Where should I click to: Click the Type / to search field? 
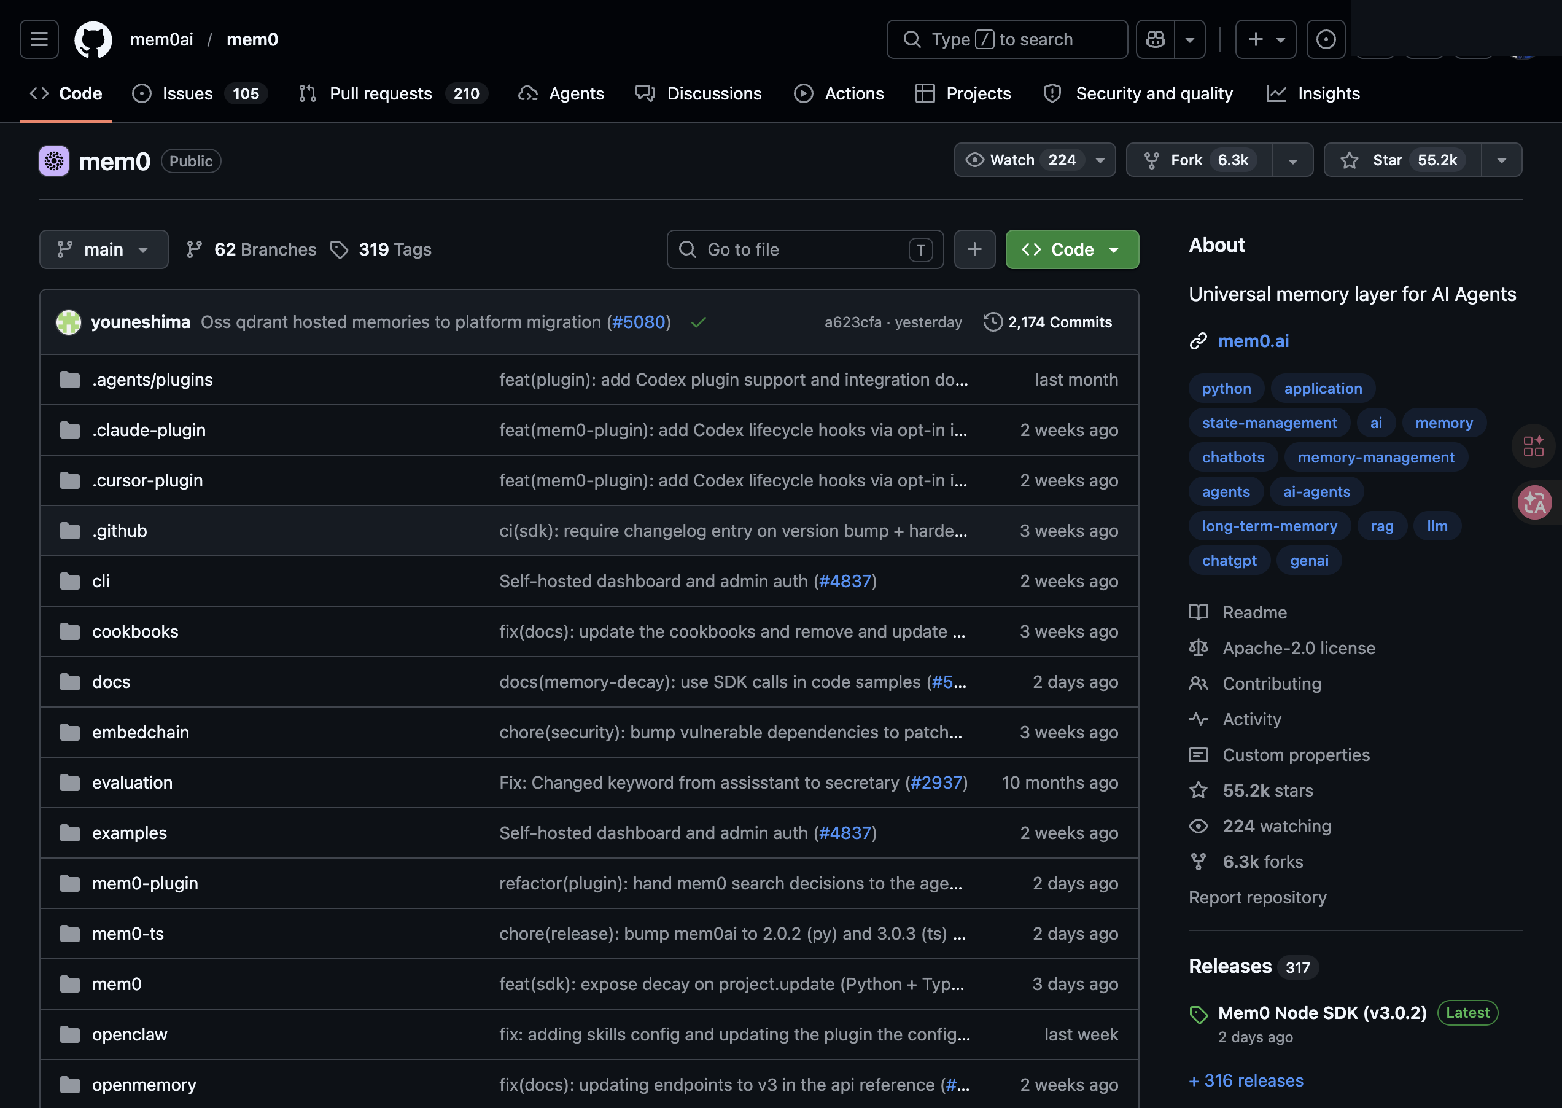click(x=1007, y=39)
